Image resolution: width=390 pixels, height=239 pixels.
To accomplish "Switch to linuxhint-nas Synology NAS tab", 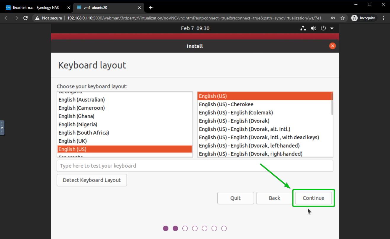I will [36, 8].
